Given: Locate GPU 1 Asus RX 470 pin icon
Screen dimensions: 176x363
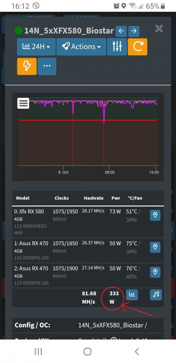Looking at the screenshot, I should point(155,247).
